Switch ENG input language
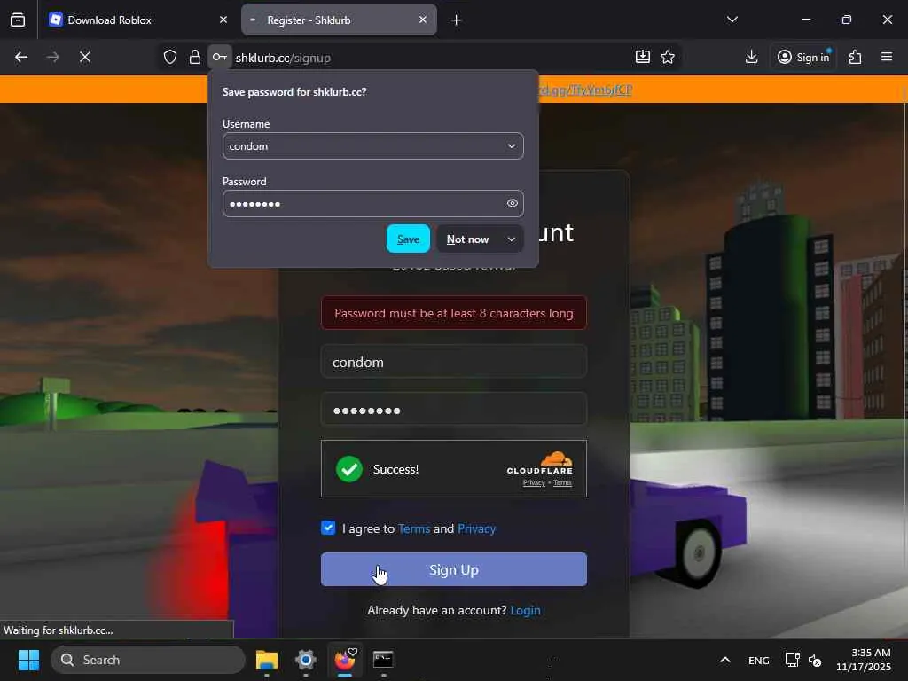 pos(759,660)
